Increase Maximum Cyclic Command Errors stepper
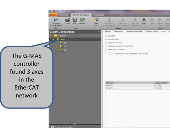 (x=112, y=53)
